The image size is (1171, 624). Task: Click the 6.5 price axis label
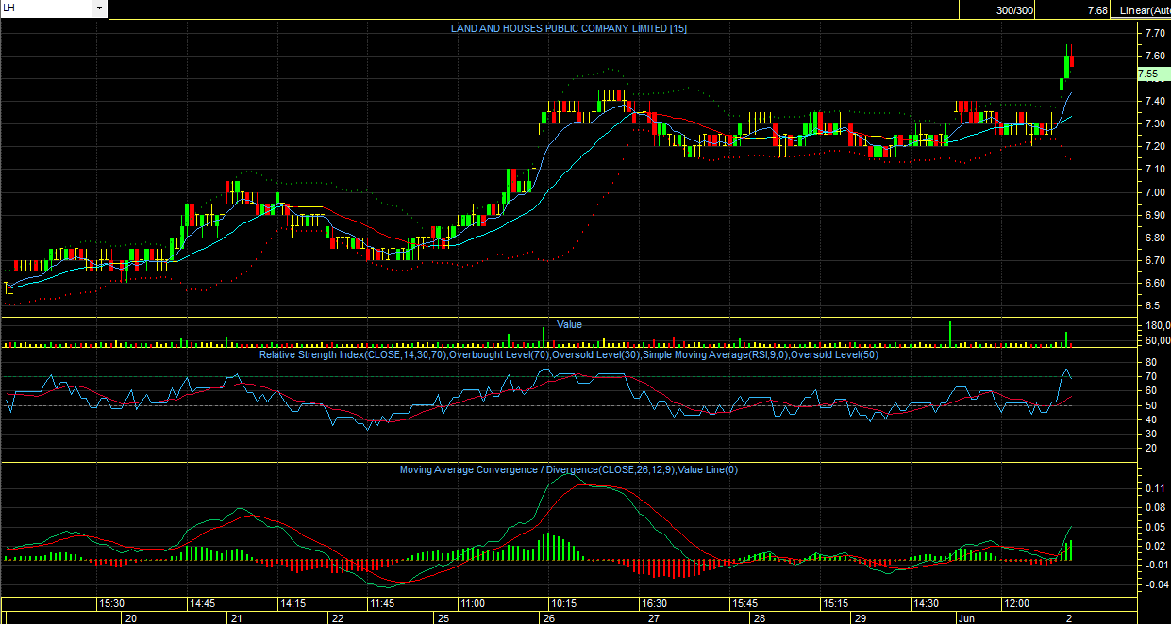[1152, 305]
